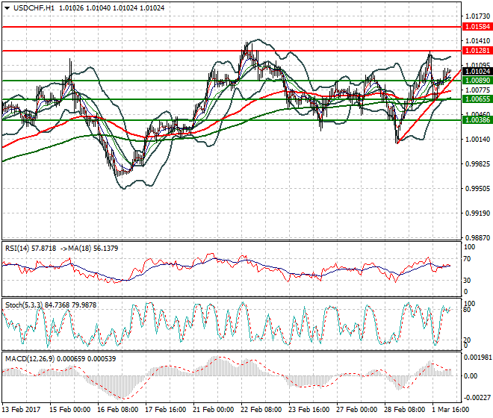Select the red 1.01584 price level label

click(477, 27)
